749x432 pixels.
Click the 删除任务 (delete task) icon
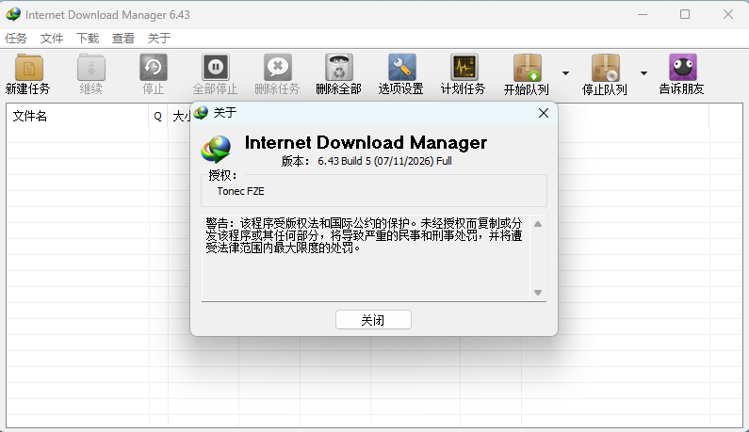[277, 68]
